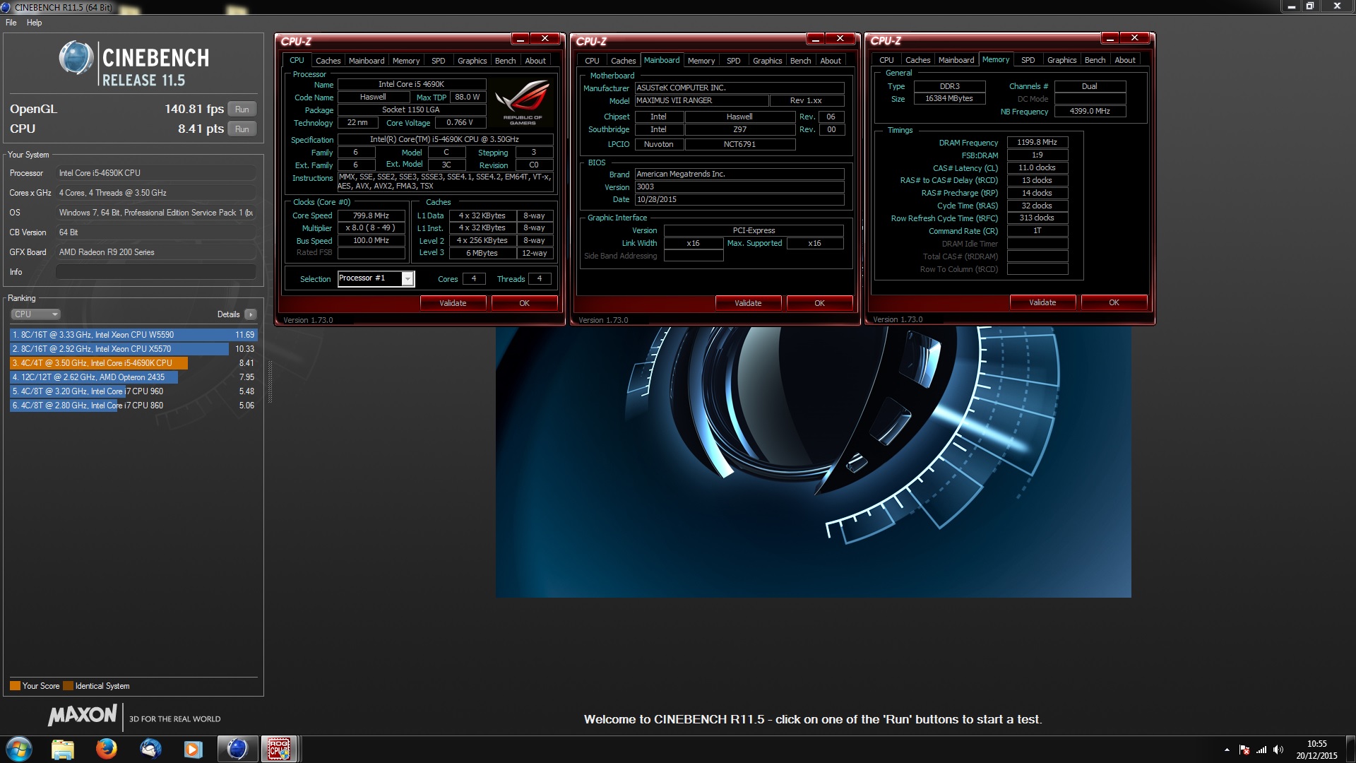Select ranking entry Xeon CPU X5570

click(133, 349)
